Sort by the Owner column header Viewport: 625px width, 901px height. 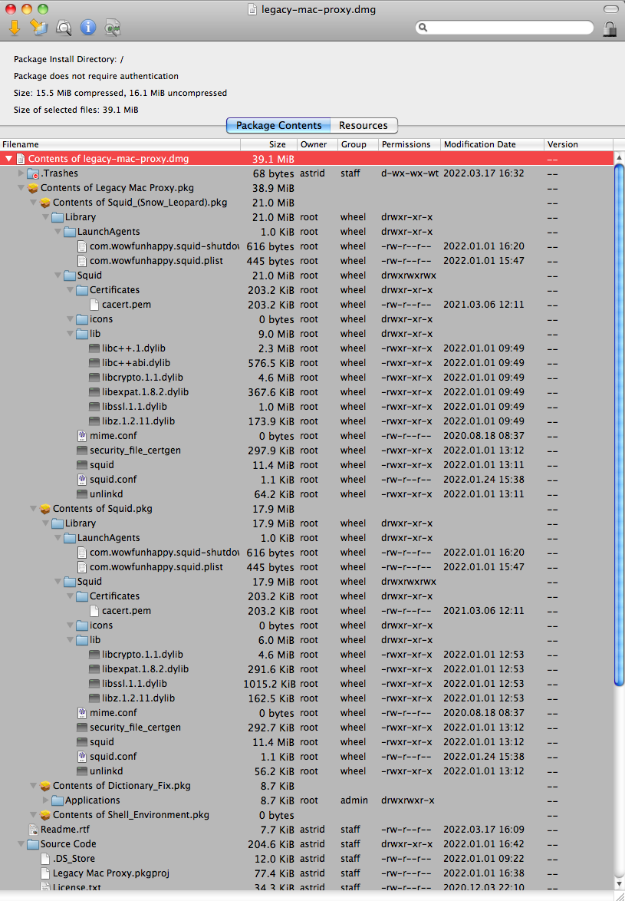317,144
